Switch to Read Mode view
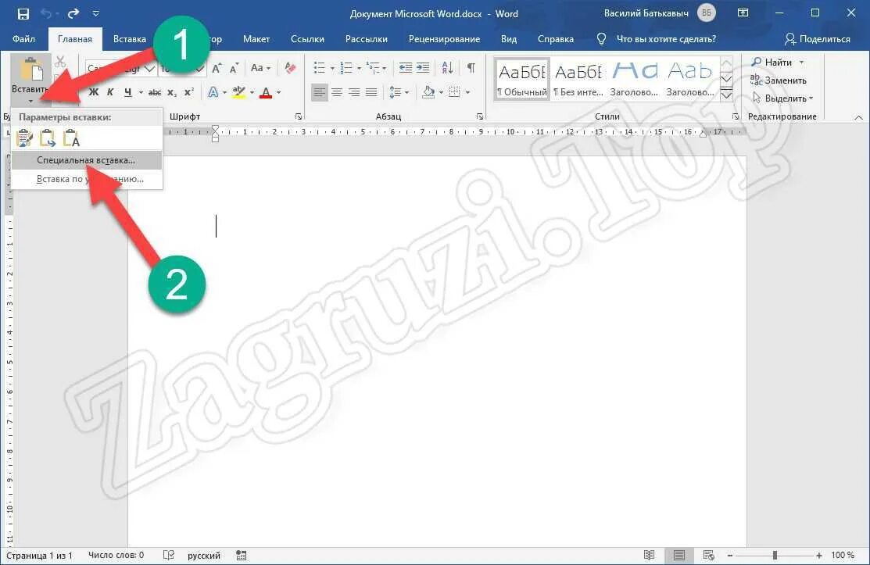This screenshot has width=870, height=565. coord(649,555)
